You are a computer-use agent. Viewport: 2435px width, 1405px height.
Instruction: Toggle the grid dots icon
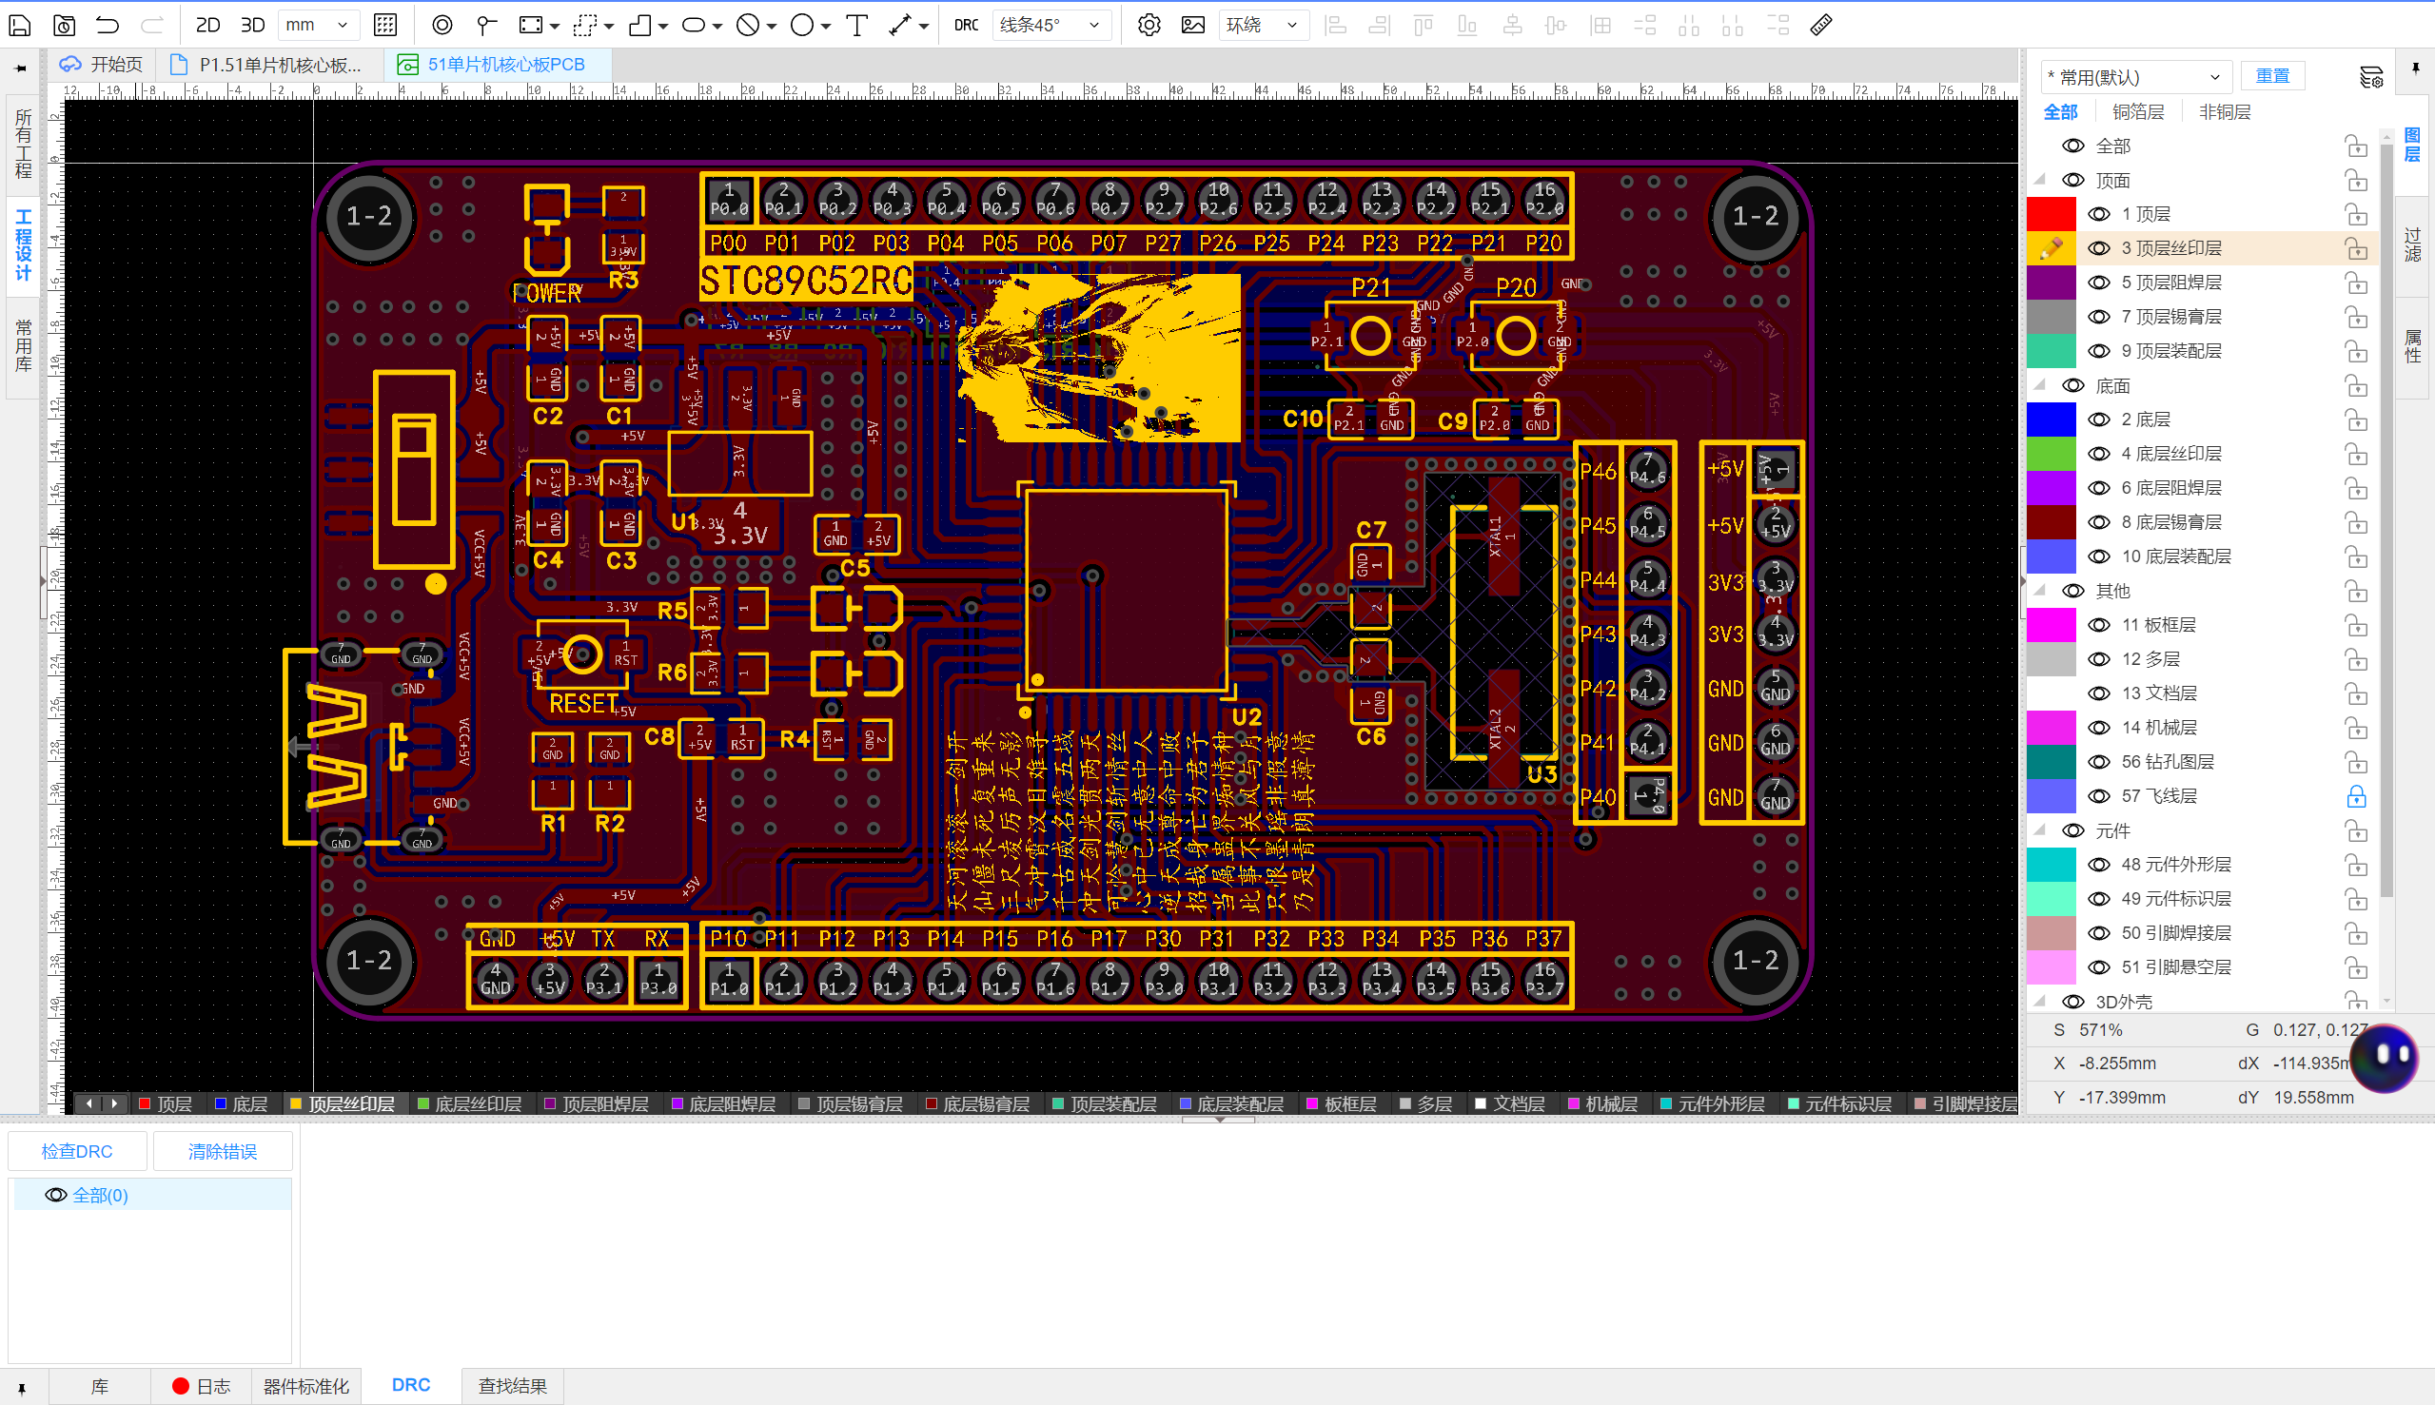[x=385, y=25]
